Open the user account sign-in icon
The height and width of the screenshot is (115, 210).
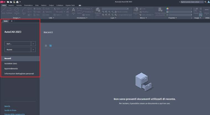(x=208, y=2)
